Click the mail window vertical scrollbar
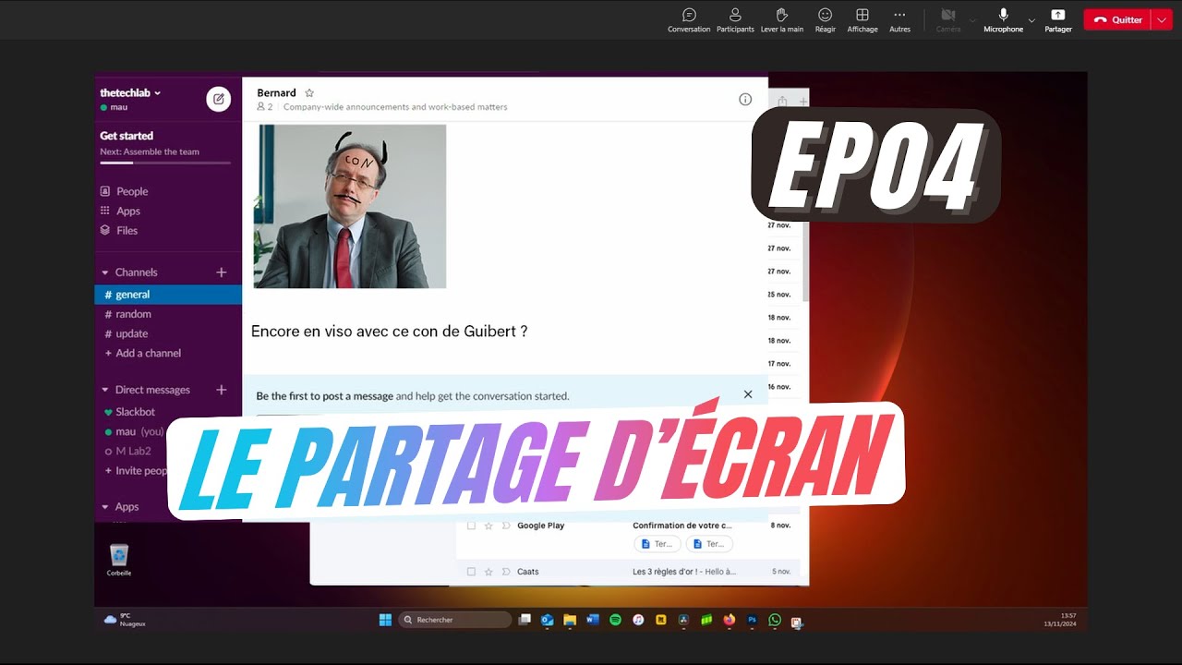 coord(805,260)
